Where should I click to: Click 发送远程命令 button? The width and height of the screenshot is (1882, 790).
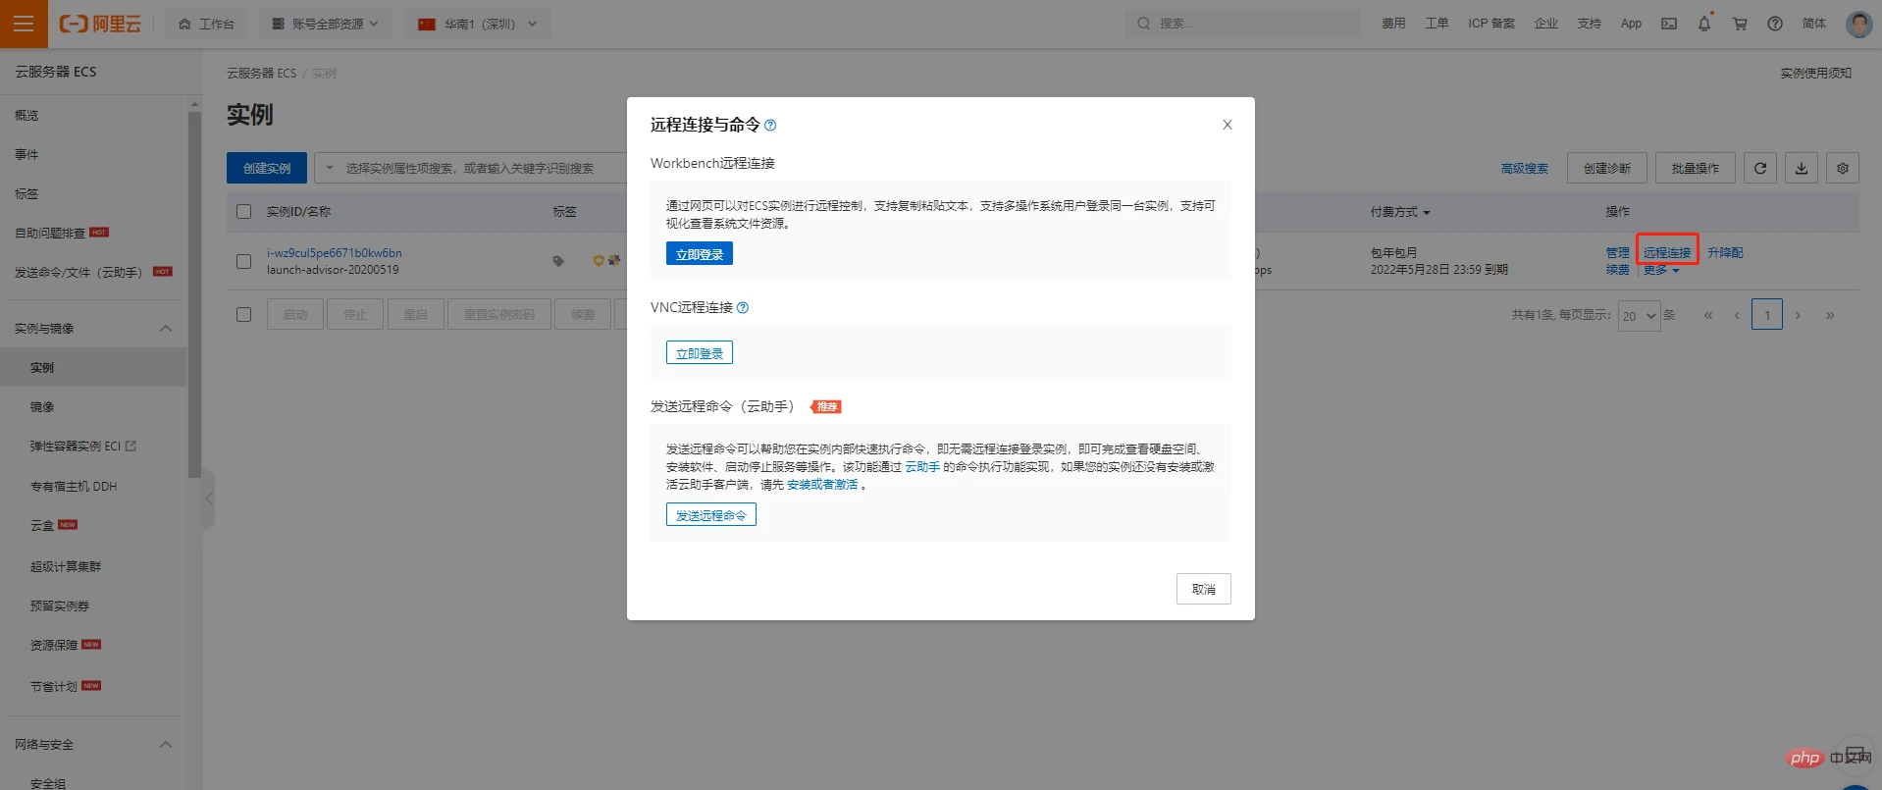click(x=711, y=515)
